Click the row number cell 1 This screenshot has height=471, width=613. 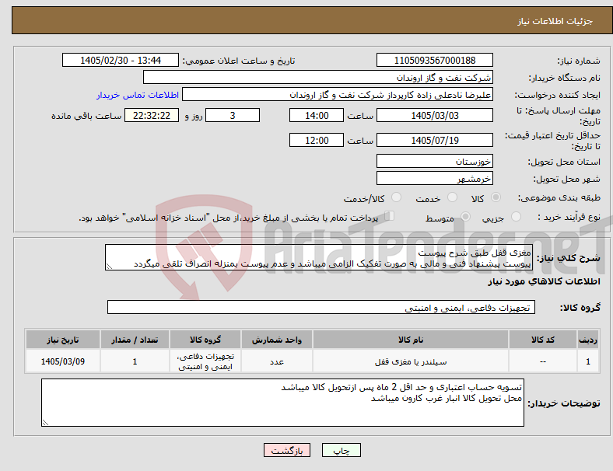(588, 361)
